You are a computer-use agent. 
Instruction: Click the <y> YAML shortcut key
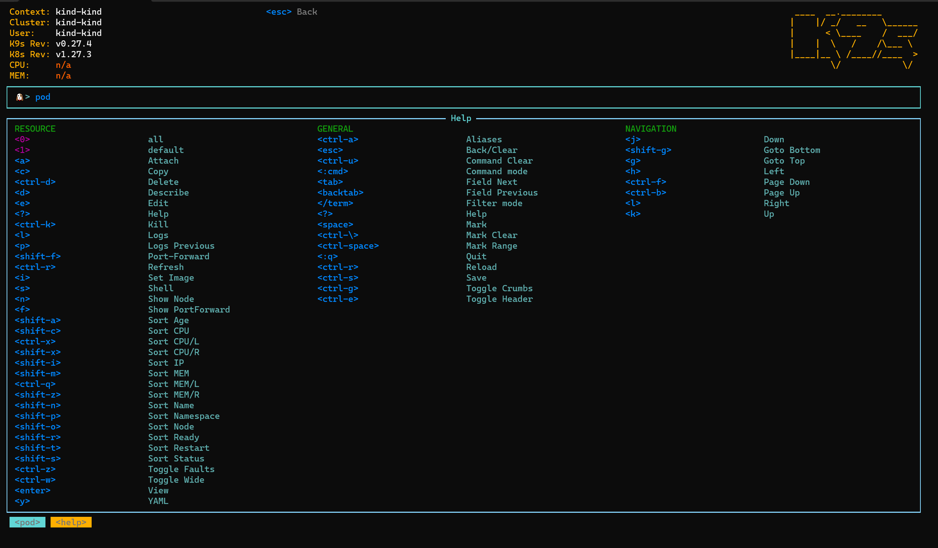pyautogui.click(x=22, y=501)
